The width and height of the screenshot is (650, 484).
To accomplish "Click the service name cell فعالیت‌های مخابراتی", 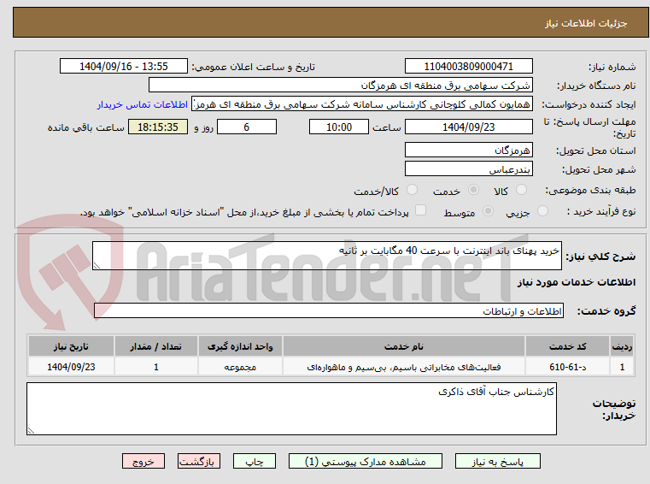I will click(x=404, y=367).
